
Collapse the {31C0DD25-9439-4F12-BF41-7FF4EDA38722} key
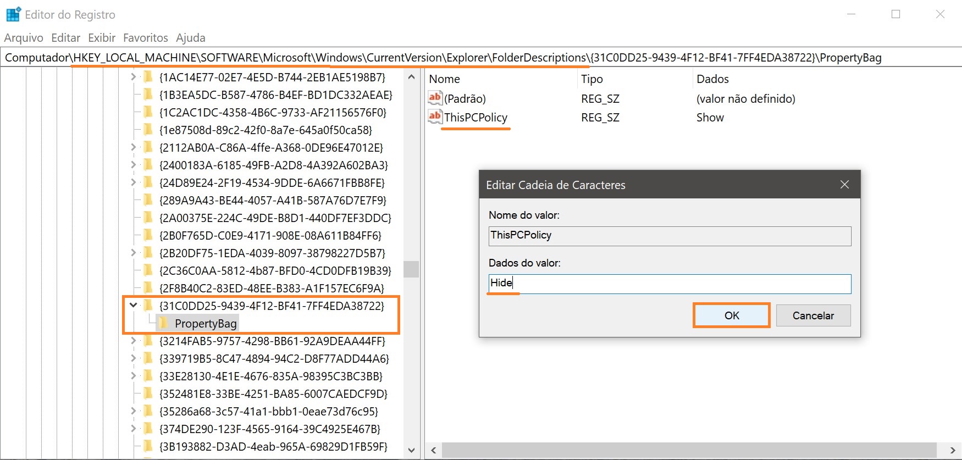(x=133, y=305)
